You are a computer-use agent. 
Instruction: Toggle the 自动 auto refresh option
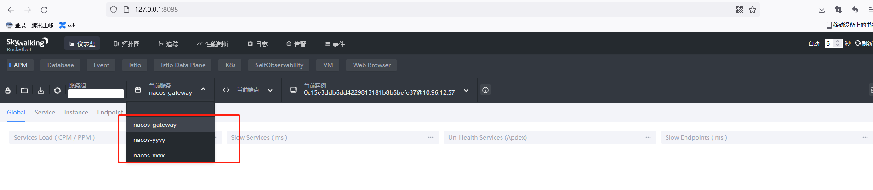pyautogui.click(x=814, y=44)
